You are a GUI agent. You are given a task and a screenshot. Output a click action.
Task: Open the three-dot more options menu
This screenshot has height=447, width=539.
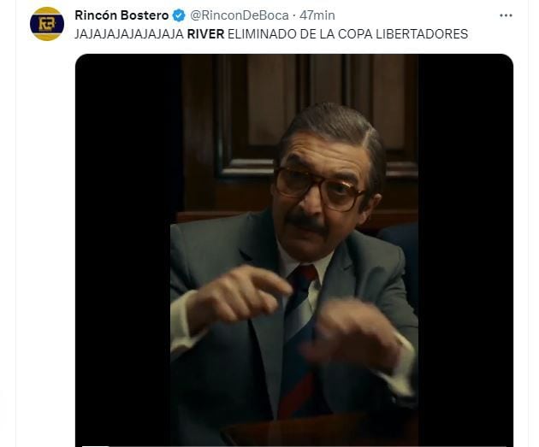[x=506, y=15]
